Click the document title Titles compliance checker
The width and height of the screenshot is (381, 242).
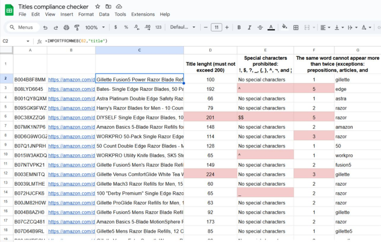click(x=53, y=7)
